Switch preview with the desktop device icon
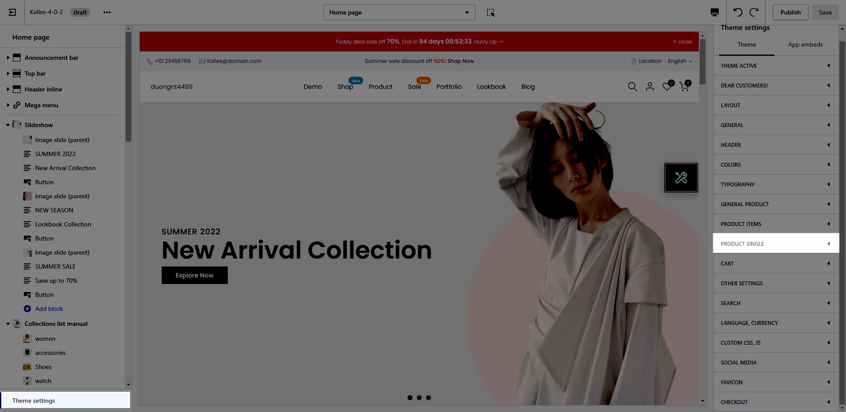Viewport: 846px width, 412px height. click(715, 12)
